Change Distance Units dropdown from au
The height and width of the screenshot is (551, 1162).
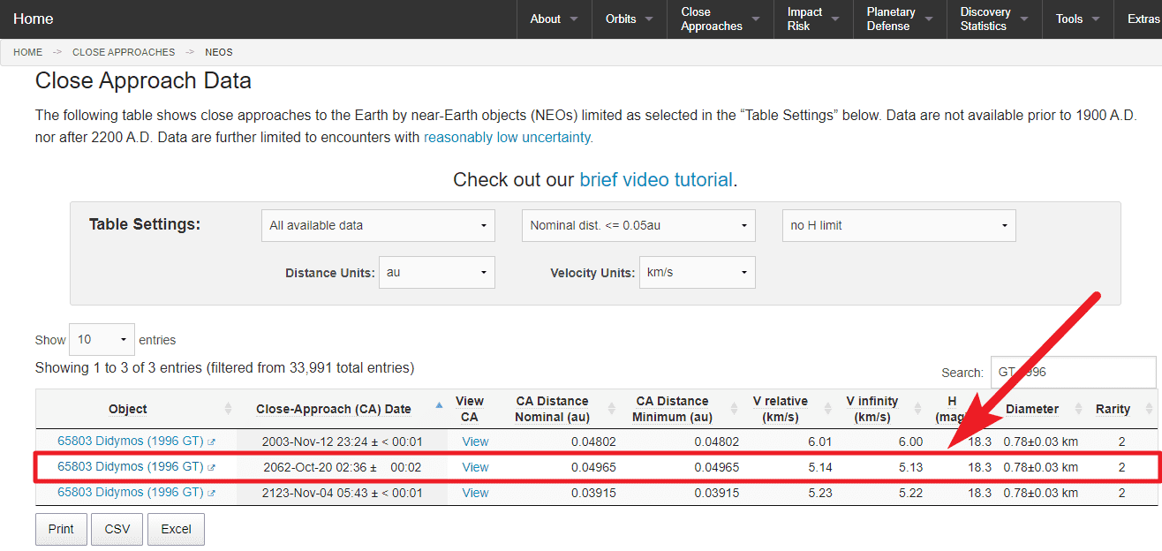pos(436,273)
